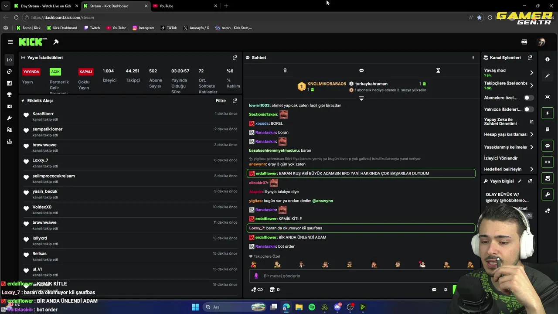The width and height of the screenshot is (558, 314).
Task: Open Twitch bookmark
Action: (x=92, y=28)
